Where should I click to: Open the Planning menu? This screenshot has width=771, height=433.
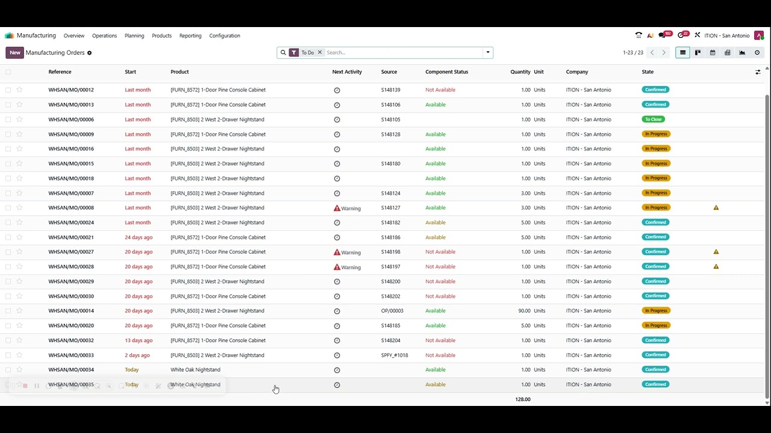coord(134,35)
